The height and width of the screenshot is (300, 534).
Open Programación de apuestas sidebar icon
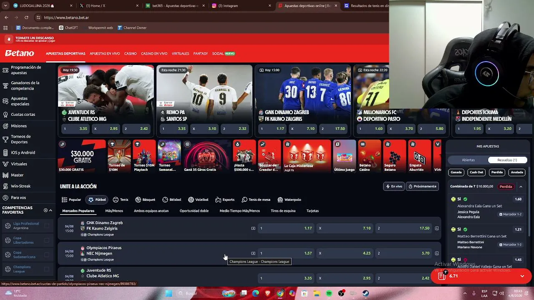(5, 70)
